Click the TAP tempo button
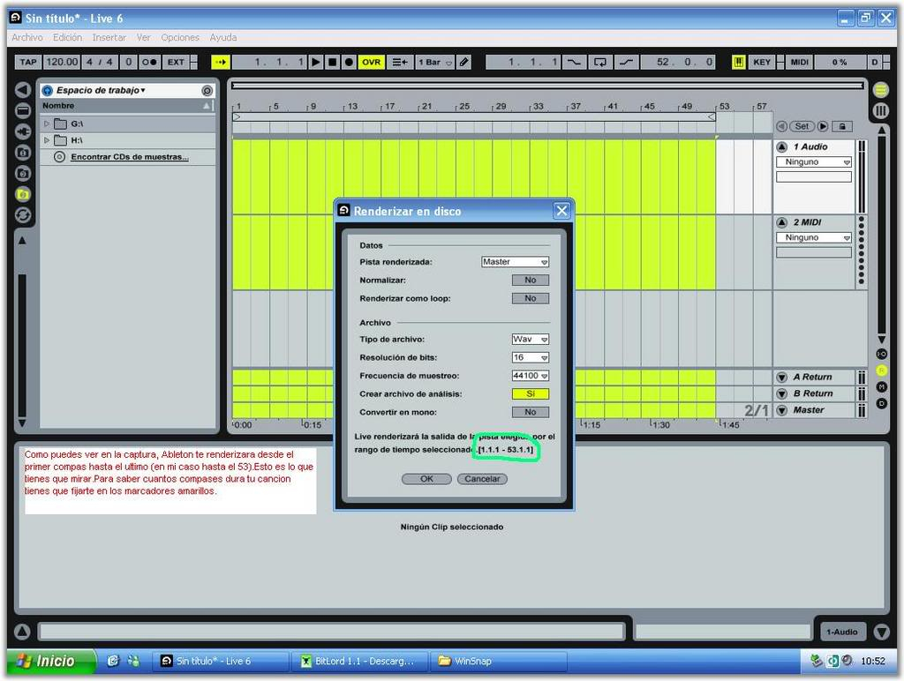904x681 pixels. (x=28, y=62)
